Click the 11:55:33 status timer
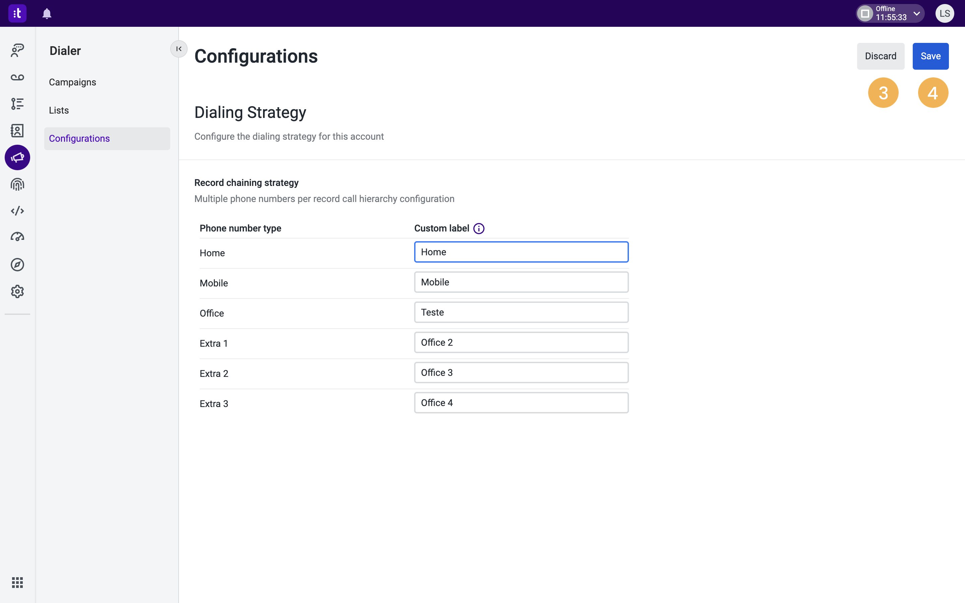Image resolution: width=965 pixels, height=603 pixels. pyautogui.click(x=891, y=17)
